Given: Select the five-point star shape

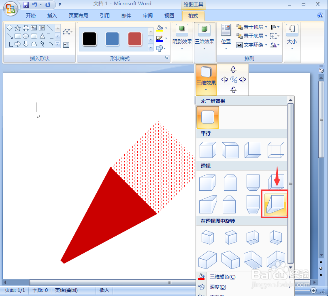Looking at the screenshot, I should point(17,28).
